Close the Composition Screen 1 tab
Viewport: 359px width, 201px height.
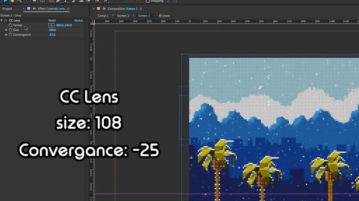[x=94, y=9]
